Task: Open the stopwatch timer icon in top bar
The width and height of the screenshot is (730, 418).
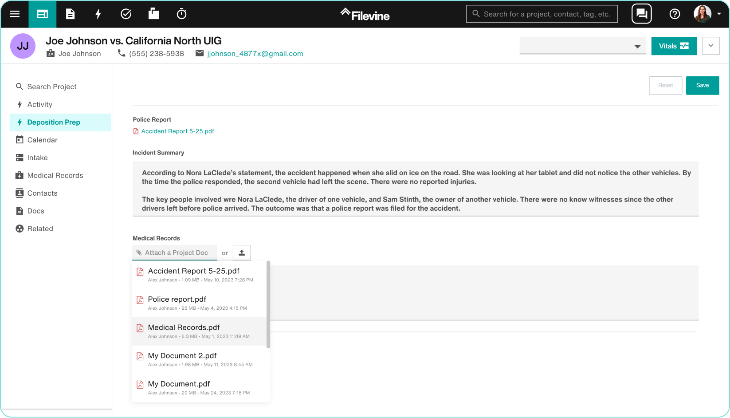Action: [x=181, y=14]
